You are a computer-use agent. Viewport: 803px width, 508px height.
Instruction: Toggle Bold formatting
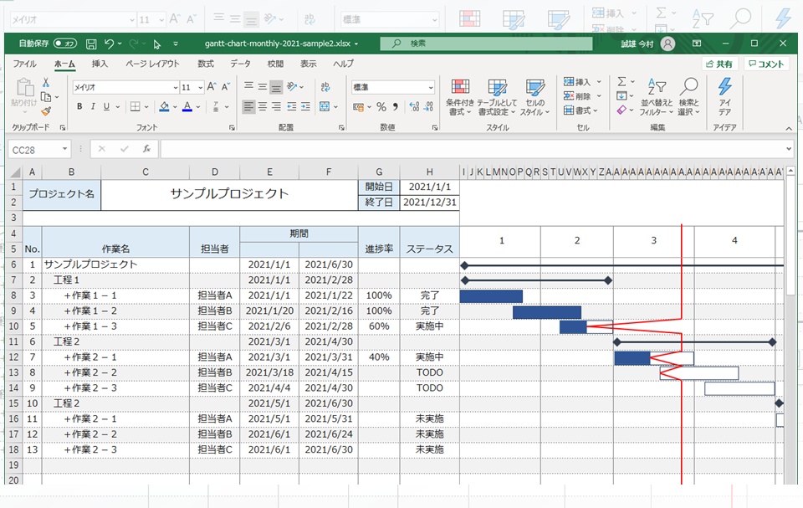click(x=79, y=106)
